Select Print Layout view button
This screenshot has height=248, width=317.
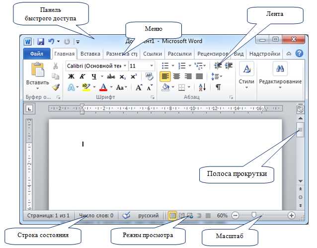(172, 216)
